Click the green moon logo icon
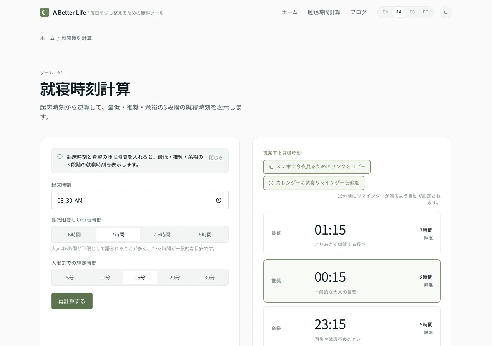 (x=45, y=12)
